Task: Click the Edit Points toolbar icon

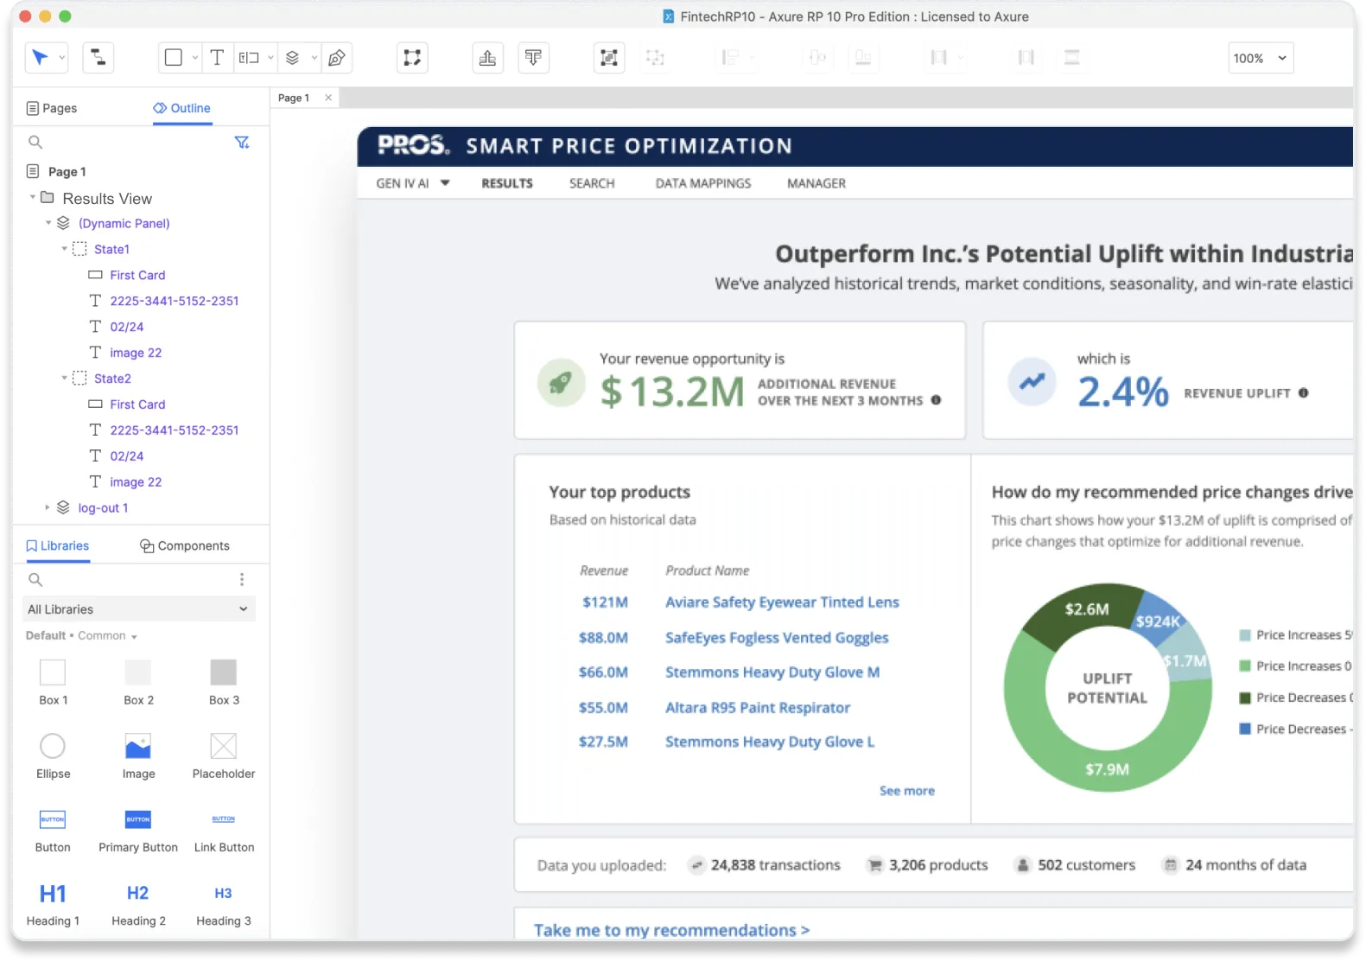Action: point(412,58)
